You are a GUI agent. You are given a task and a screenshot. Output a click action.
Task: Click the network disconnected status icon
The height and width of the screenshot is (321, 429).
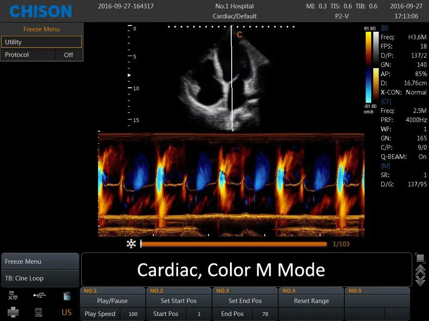click(x=13, y=296)
